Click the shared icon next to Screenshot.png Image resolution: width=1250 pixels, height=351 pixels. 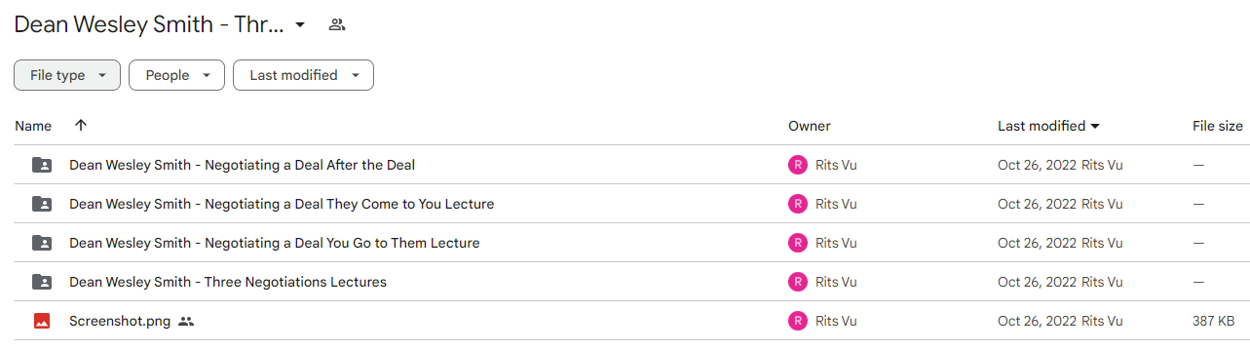point(186,321)
